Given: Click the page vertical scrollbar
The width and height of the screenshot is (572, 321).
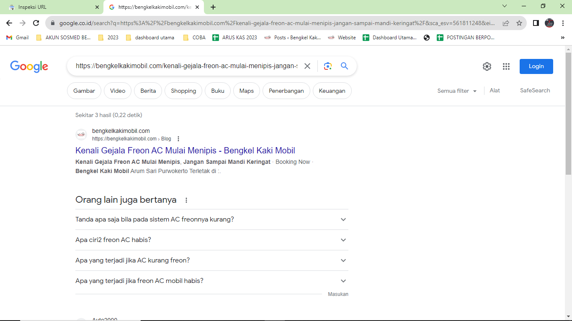Looking at the screenshot, I should (x=568, y=113).
